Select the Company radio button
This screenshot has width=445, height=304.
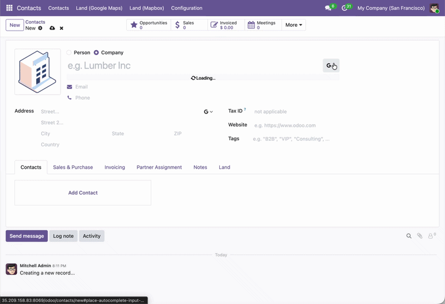click(x=96, y=52)
